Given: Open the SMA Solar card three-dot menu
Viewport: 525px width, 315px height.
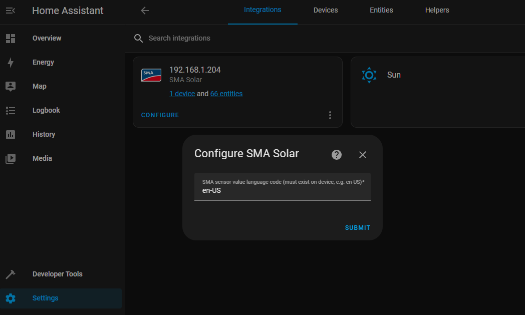Looking at the screenshot, I should 330,115.
